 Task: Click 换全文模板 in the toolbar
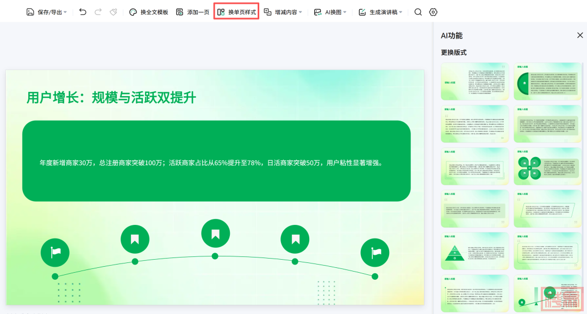pos(149,12)
